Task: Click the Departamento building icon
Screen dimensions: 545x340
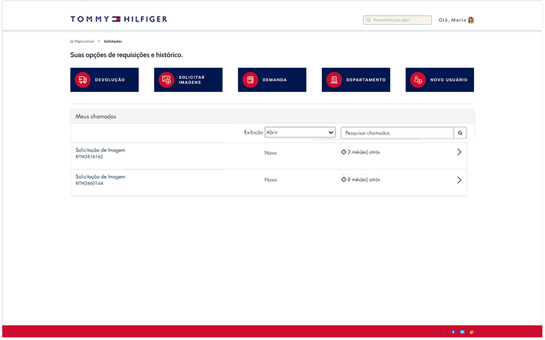Action: tap(334, 80)
